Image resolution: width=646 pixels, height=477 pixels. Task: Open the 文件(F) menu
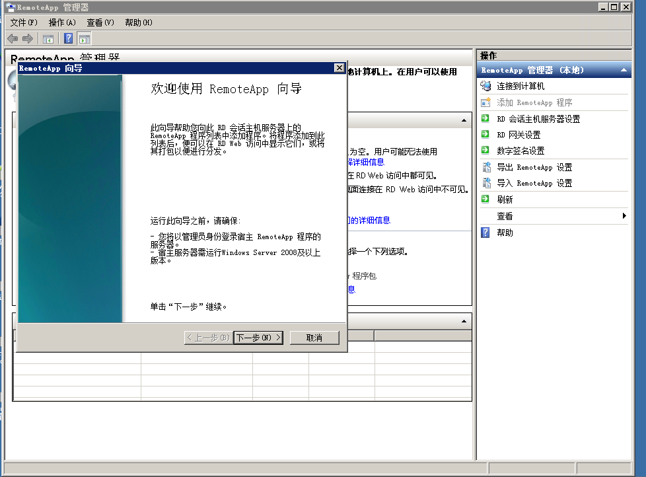click(x=24, y=22)
